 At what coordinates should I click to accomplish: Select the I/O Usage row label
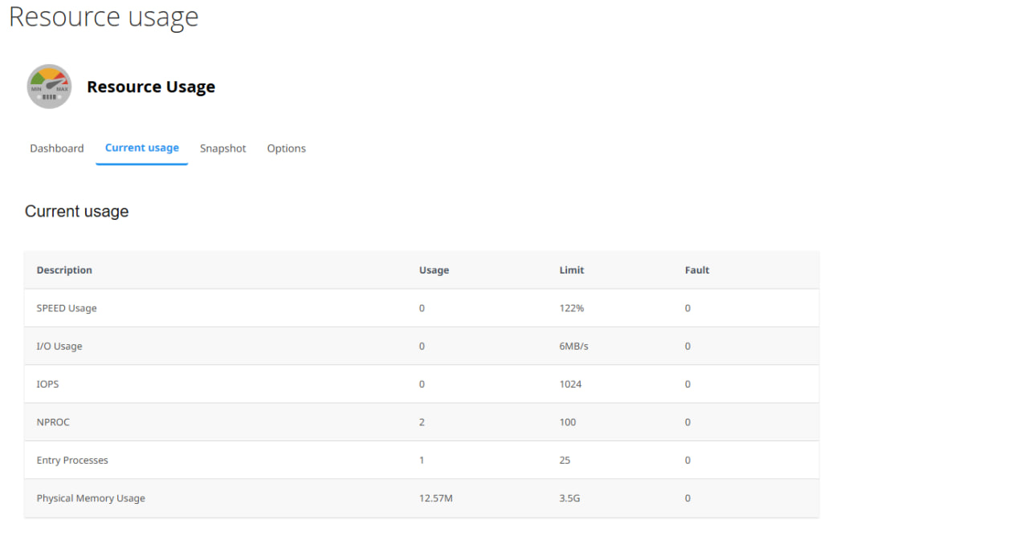(x=59, y=347)
